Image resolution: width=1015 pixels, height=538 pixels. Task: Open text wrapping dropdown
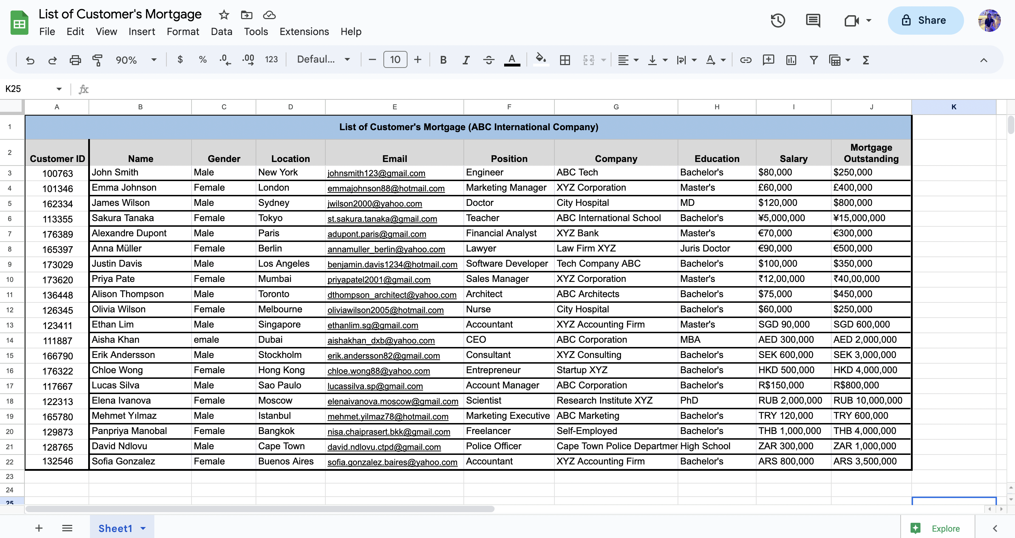pos(686,60)
